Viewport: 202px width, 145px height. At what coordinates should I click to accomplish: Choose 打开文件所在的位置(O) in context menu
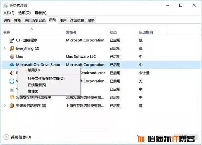[x=49, y=78]
